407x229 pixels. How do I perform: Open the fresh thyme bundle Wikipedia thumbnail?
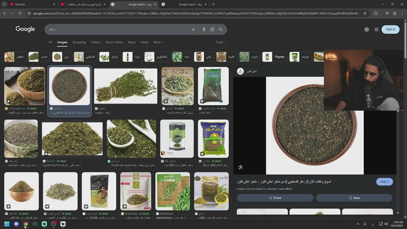(x=126, y=86)
